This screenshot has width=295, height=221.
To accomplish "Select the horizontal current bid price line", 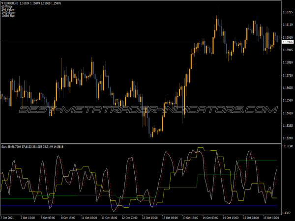I will [x=141, y=42].
